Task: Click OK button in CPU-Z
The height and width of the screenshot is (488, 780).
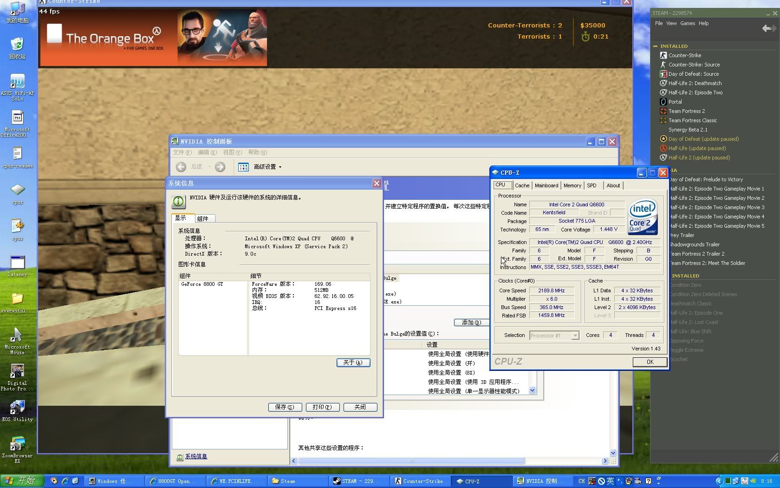Action: 650,362
